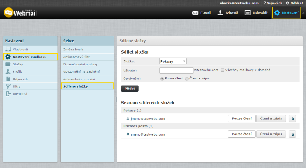Image resolution: width=306 pixels, height=168 pixels.
Task: Log out via Odhlásit
Action: point(295,3)
